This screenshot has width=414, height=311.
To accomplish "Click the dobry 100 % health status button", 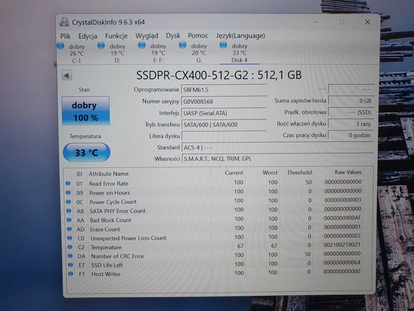I will [86, 111].
